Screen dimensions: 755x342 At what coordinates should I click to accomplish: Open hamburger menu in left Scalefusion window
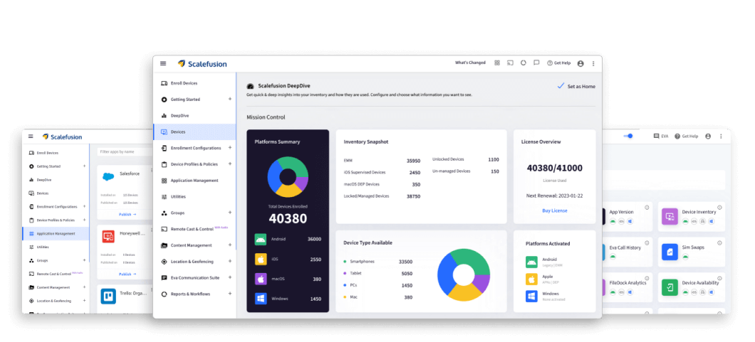31,137
